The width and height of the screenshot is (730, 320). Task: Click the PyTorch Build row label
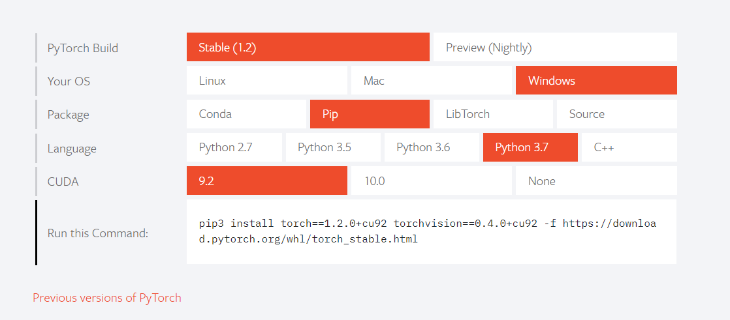[83, 48]
